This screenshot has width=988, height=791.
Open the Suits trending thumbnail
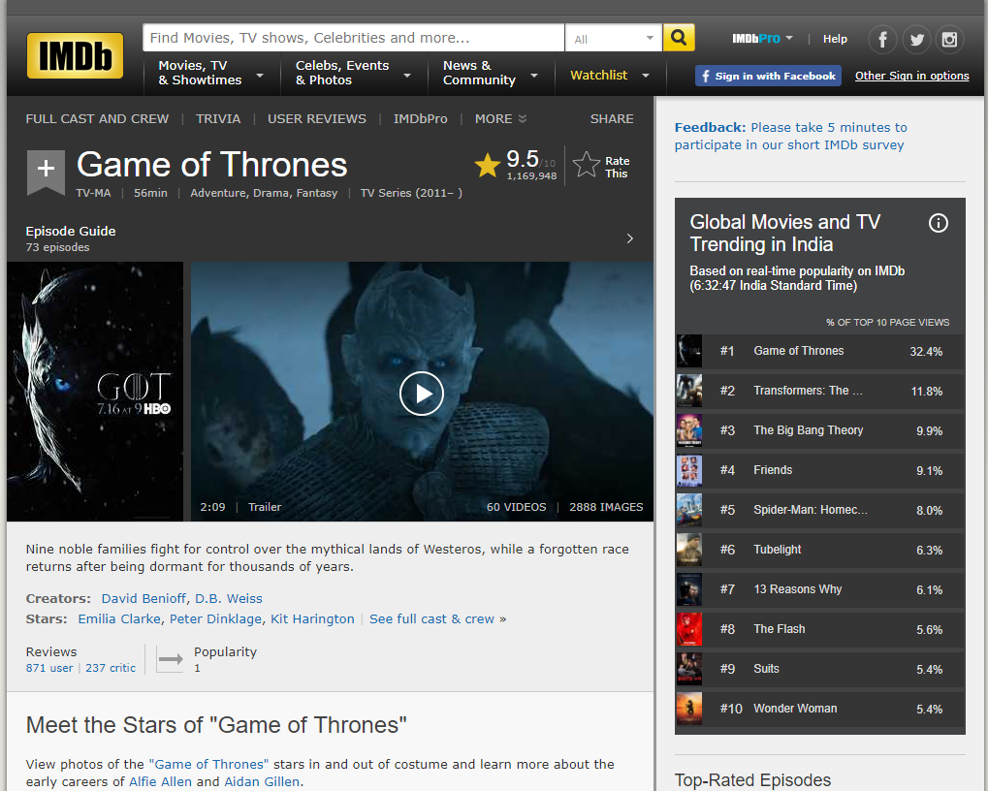pos(688,668)
